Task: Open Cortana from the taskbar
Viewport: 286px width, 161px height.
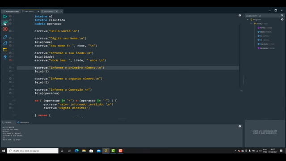Action: point(62,151)
